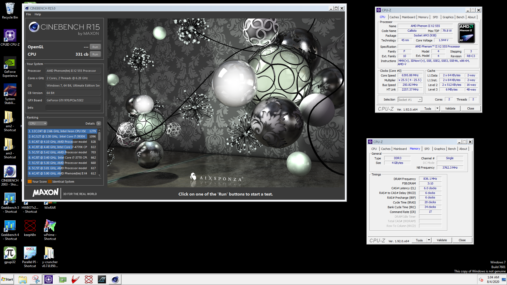Switch to Cinebench taskbar icon
Viewport: 507px width, 285px height.
(115, 279)
